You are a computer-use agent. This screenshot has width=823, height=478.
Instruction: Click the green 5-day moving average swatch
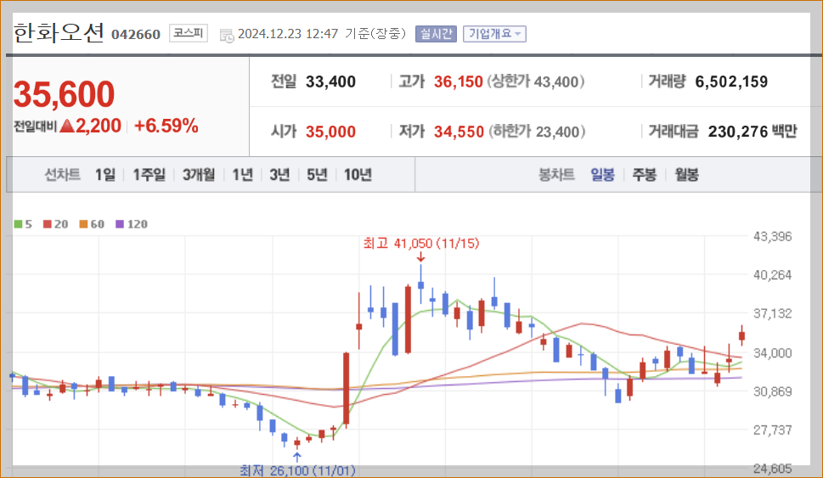click(x=18, y=224)
